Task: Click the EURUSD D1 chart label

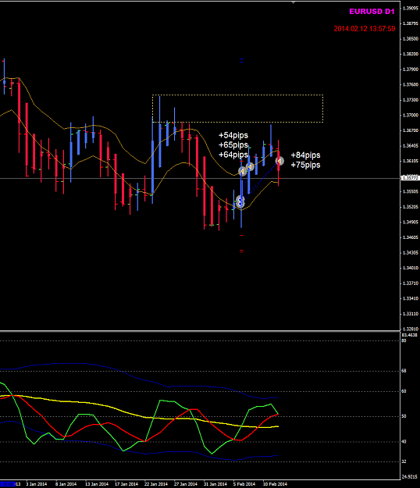Action: (372, 12)
